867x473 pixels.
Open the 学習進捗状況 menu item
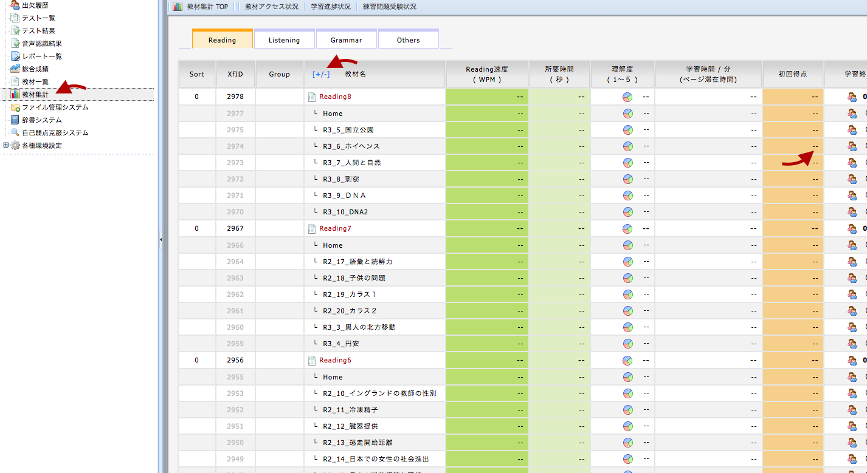click(x=330, y=7)
